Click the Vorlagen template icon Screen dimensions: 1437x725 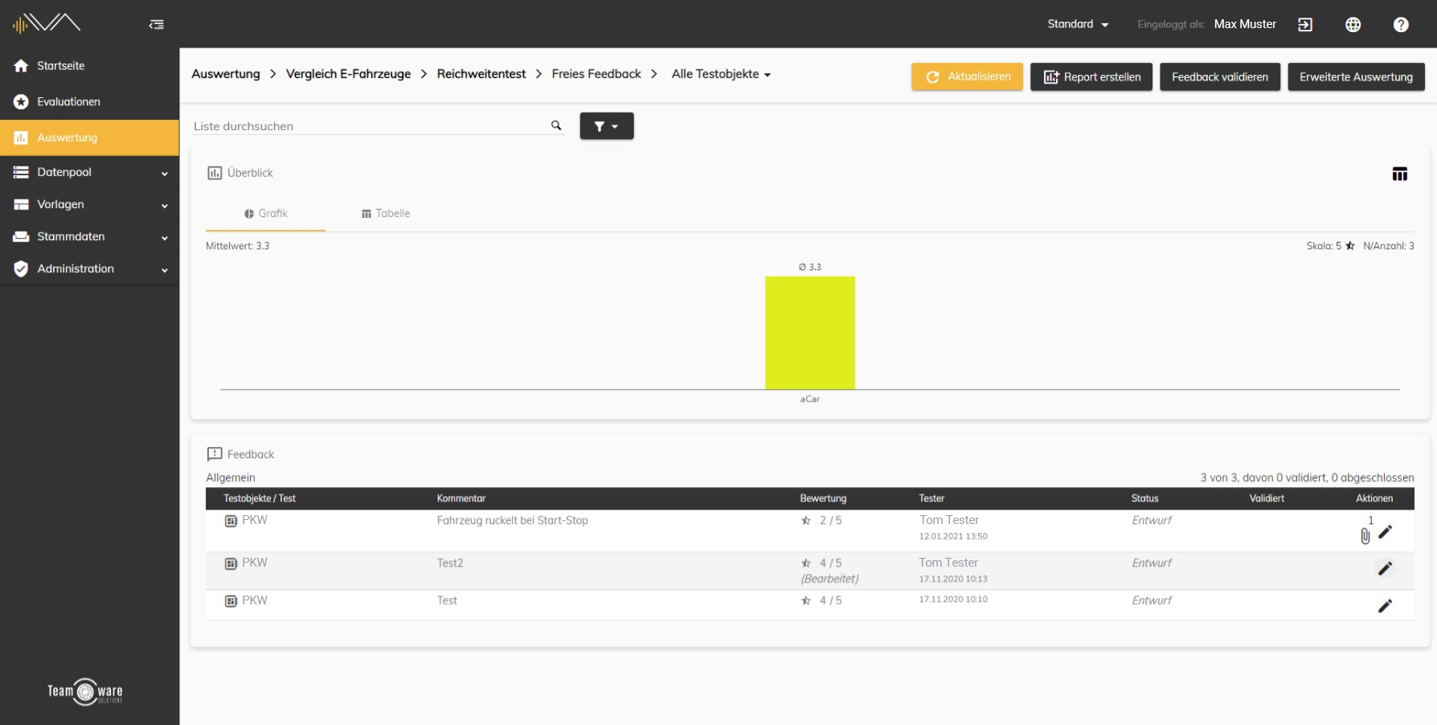[21, 204]
